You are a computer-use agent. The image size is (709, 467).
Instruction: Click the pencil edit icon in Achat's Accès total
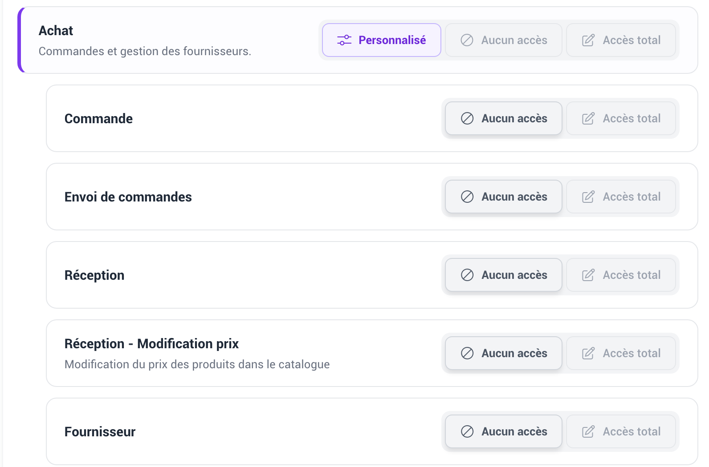point(588,40)
